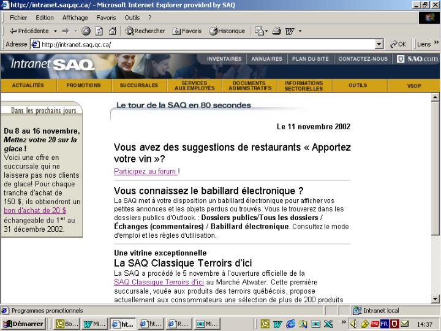Click the Edit with Word toolbar icon
This screenshot has height=331, width=441.
pyautogui.click(x=290, y=31)
